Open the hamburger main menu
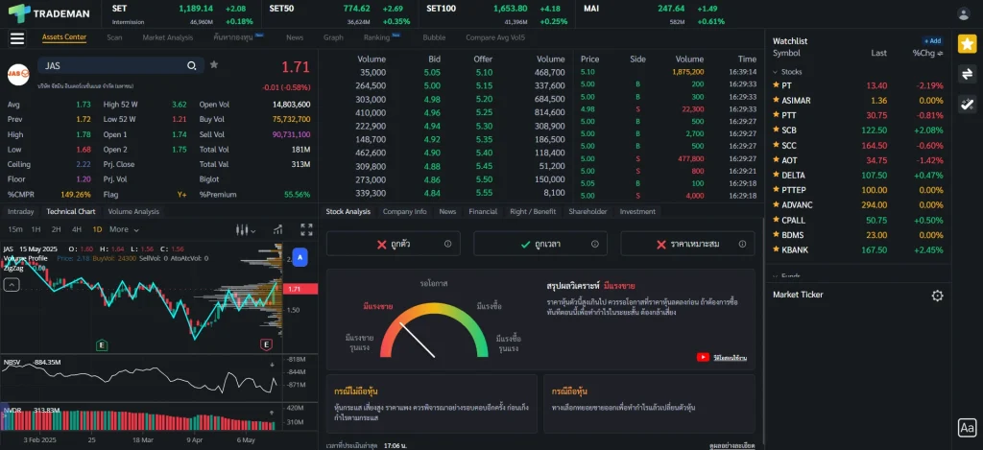Screen dimensions: 983x450 [16, 38]
